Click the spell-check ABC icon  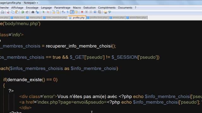coord(110,12)
